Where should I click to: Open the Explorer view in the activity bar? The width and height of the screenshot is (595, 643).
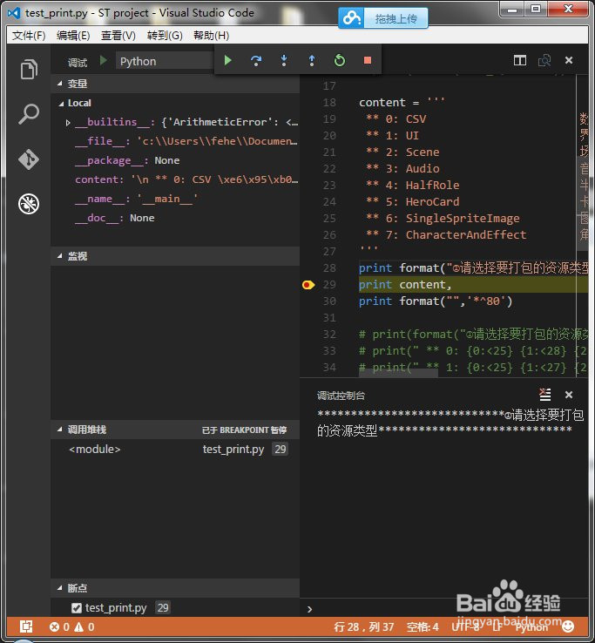click(x=29, y=69)
